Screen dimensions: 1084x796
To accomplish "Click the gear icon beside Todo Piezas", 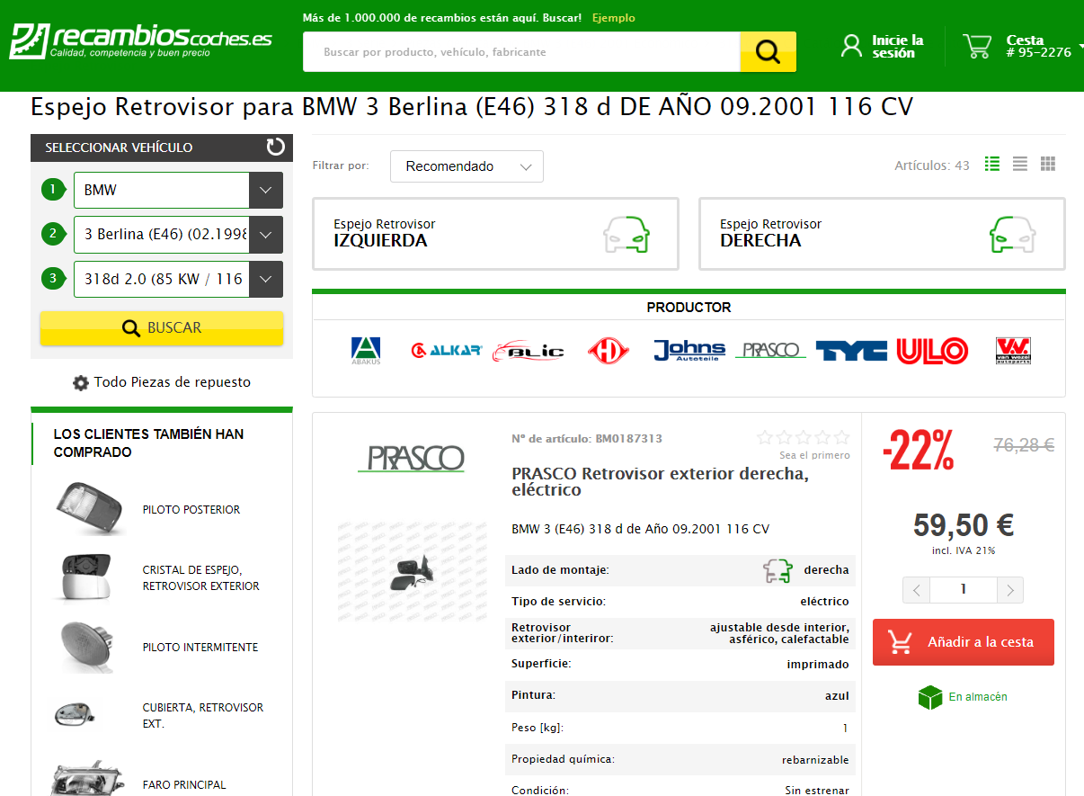I will click(x=81, y=383).
